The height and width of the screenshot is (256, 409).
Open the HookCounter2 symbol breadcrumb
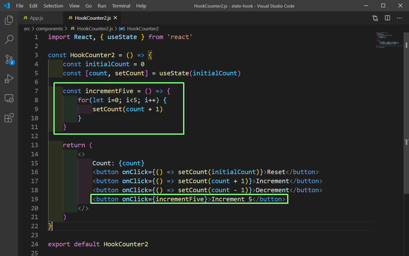tap(139, 28)
